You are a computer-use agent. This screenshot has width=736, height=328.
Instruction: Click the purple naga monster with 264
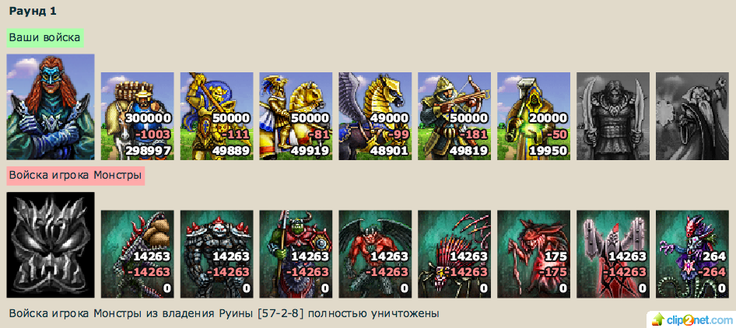click(692, 254)
